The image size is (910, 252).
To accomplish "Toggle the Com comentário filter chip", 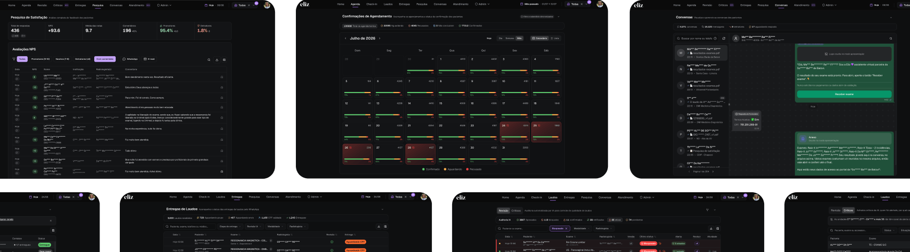I will [x=105, y=59].
